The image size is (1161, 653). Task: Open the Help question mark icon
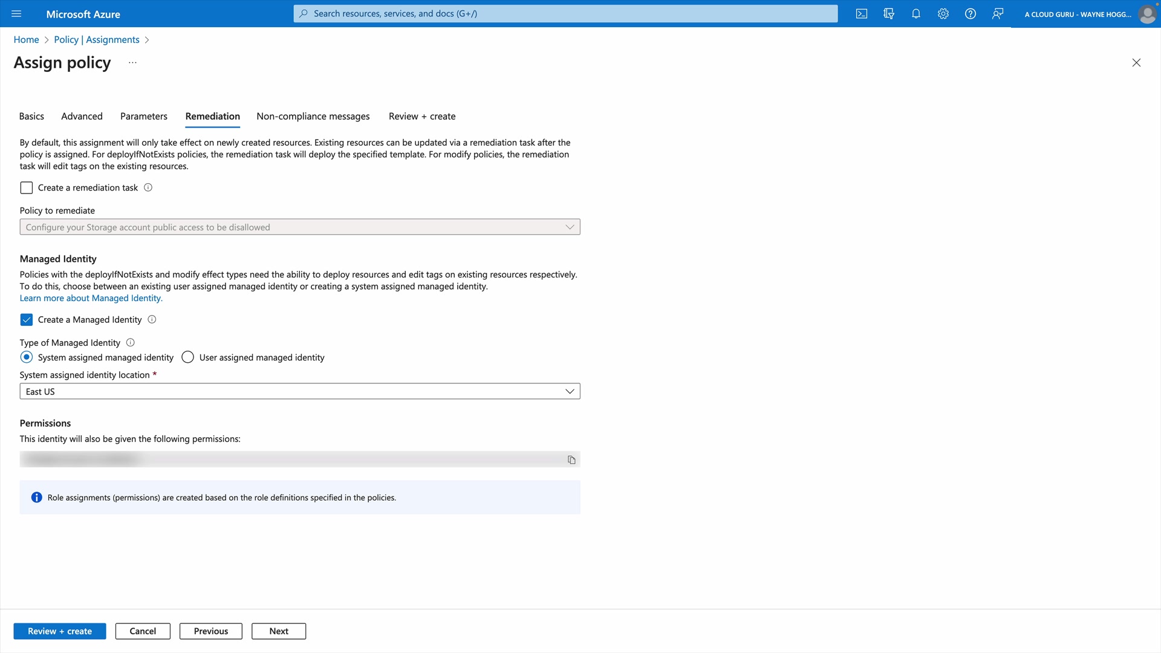click(x=971, y=14)
